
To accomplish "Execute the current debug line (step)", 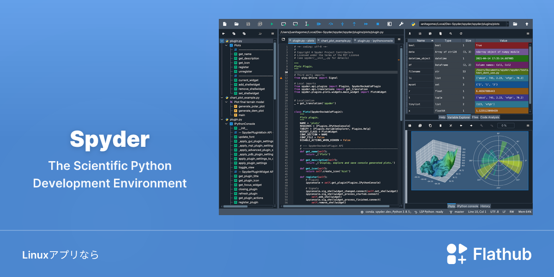I will 331,24.
